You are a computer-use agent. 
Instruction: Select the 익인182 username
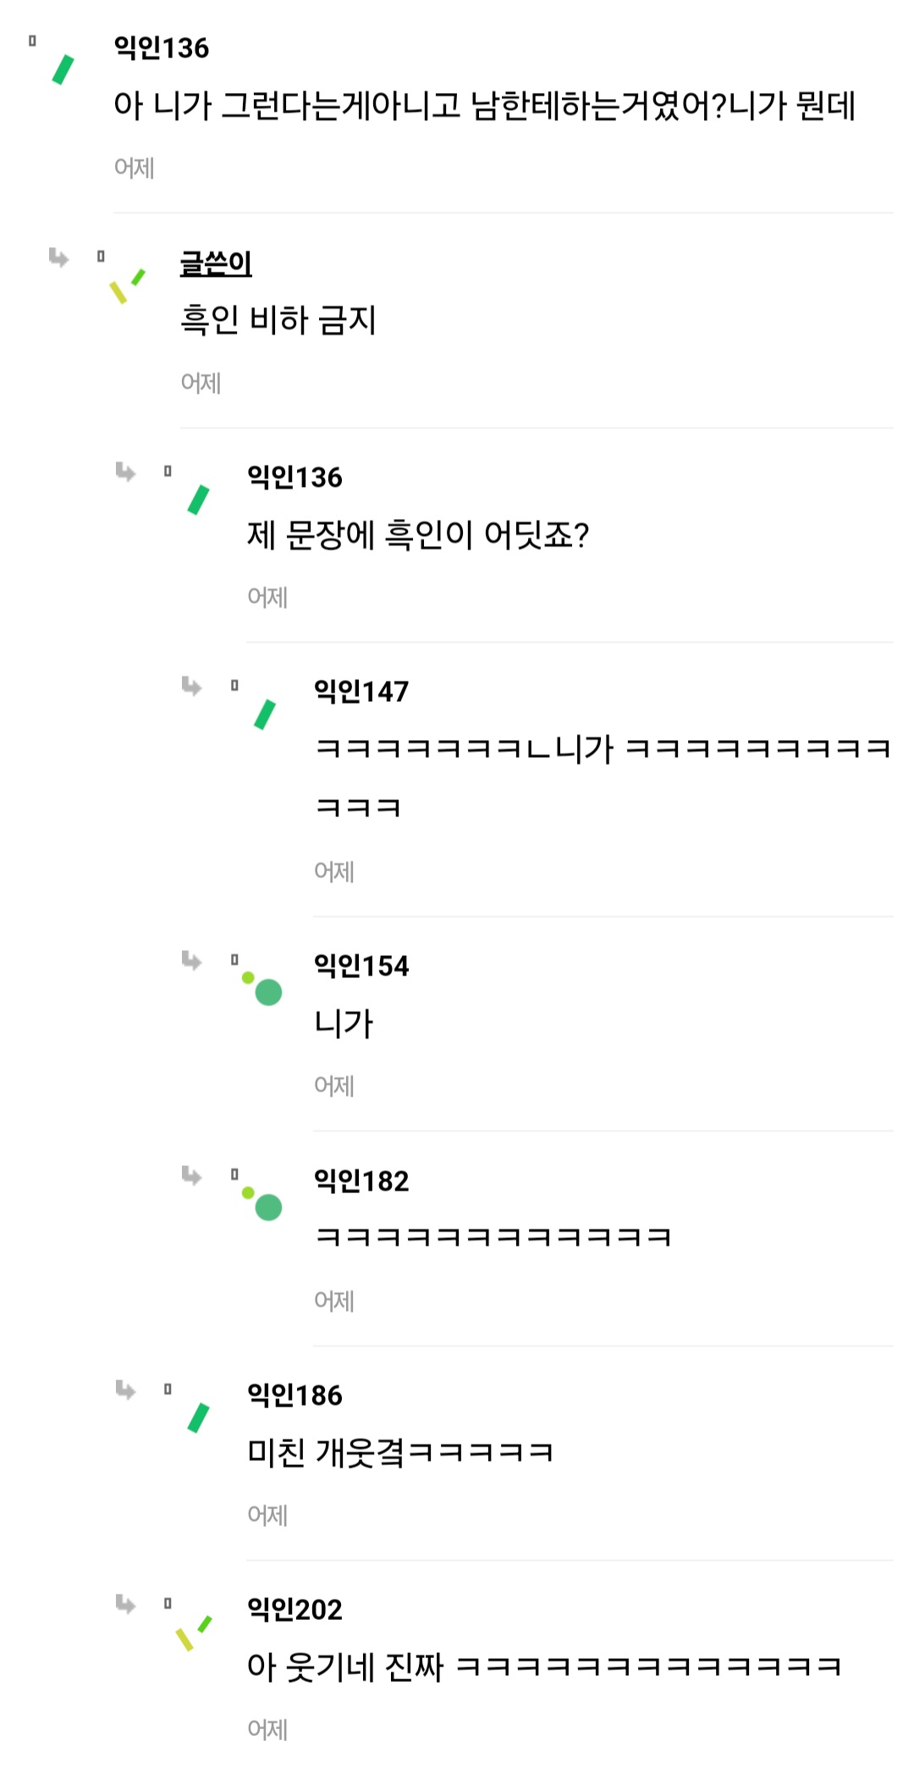click(x=361, y=1181)
